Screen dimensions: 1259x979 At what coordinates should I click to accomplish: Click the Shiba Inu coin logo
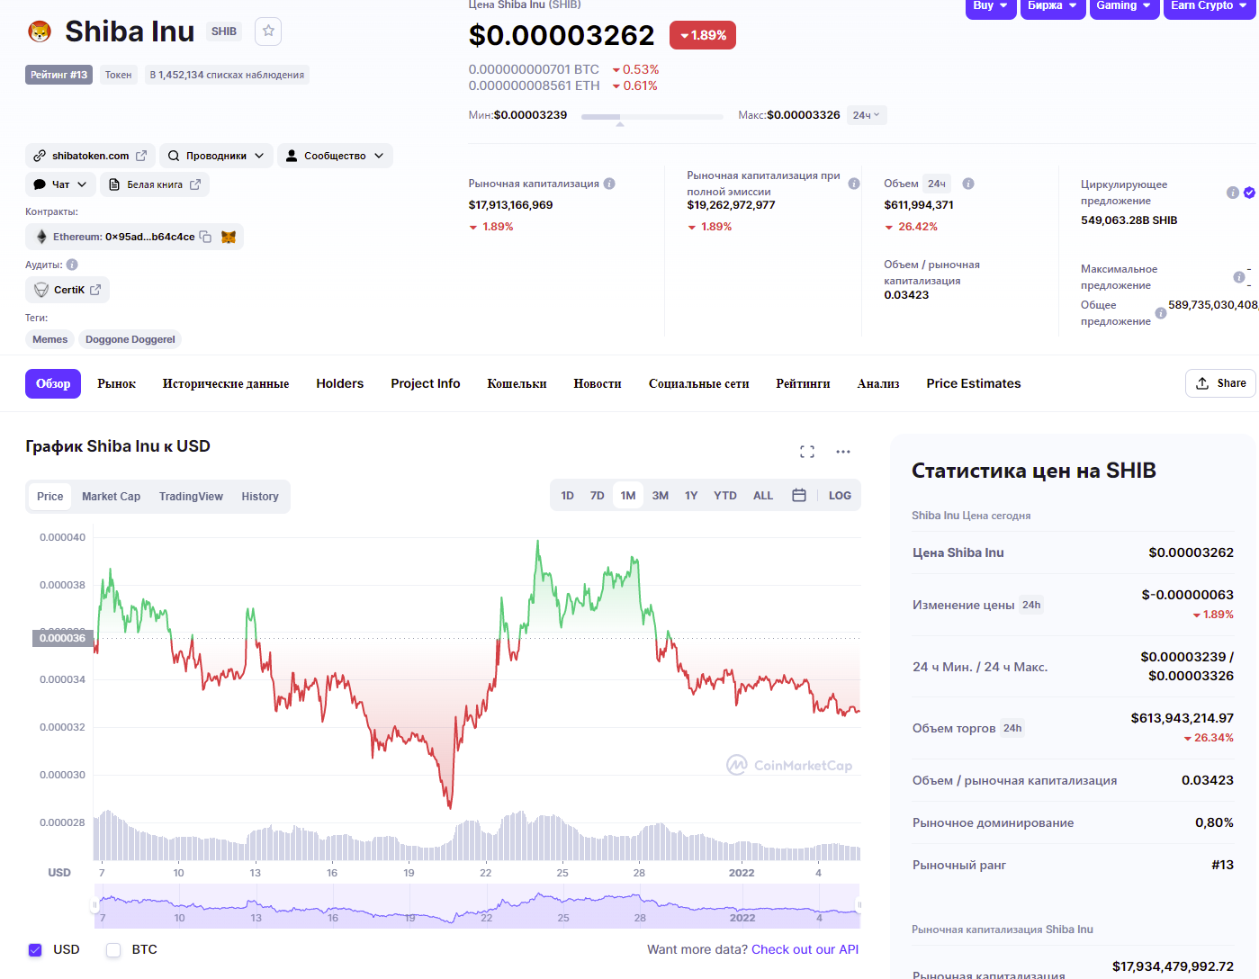40,32
